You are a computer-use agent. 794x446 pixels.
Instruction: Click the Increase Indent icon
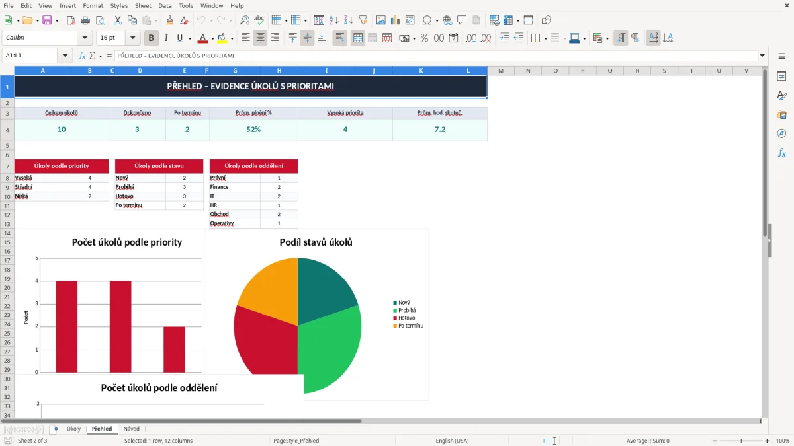pyautogui.click(x=504, y=38)
